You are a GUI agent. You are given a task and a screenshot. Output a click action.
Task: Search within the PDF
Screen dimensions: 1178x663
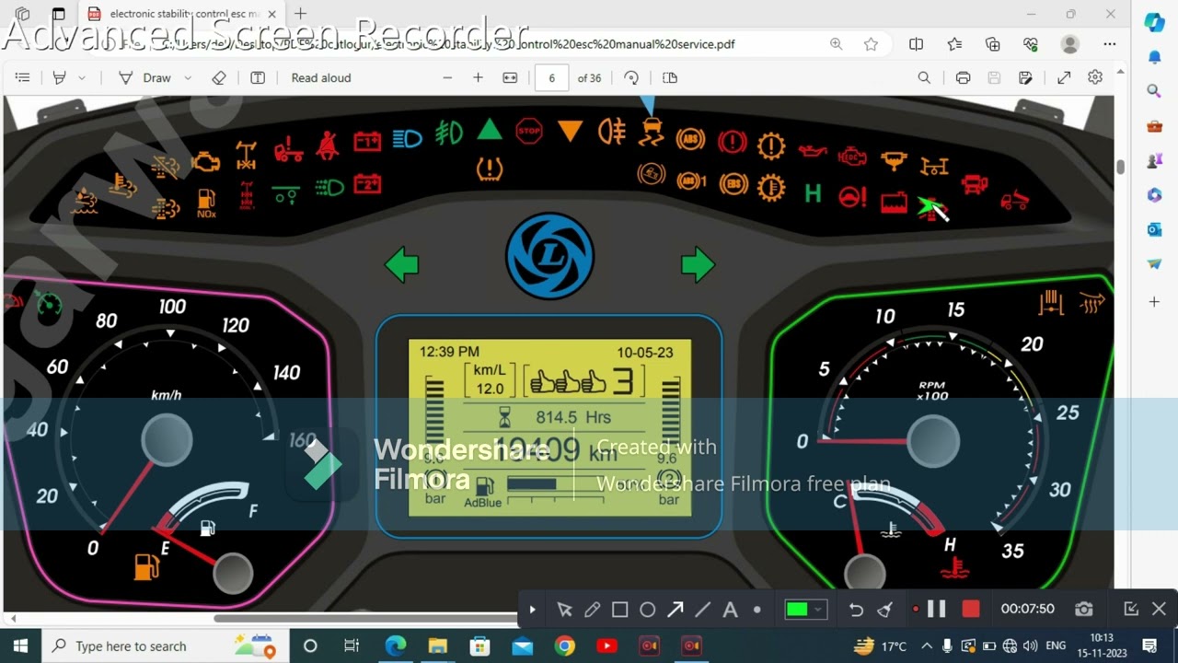click(924, 78)
